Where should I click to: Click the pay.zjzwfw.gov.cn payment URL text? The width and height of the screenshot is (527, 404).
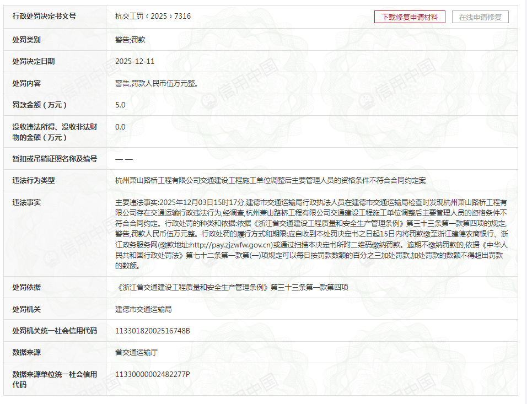pos(231,245)
